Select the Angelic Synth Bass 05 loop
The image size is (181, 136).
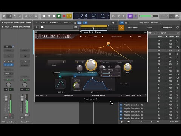point(133,111)
